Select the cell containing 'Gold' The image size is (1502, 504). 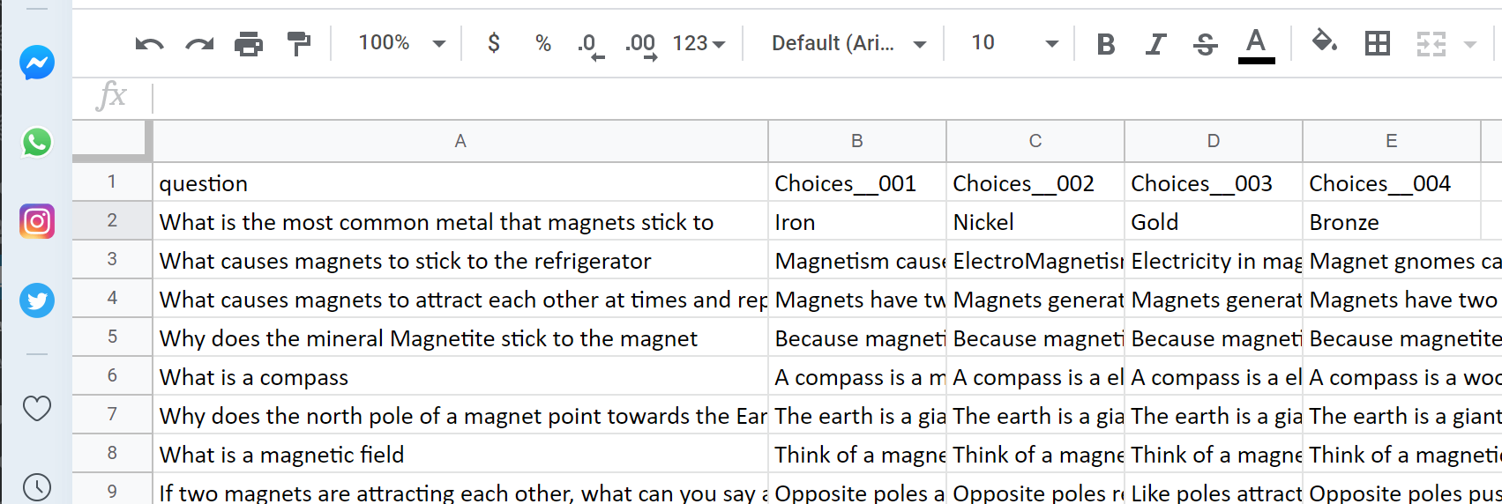pyautogui.click(x=1214, y=221)
